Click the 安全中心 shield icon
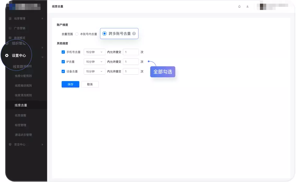The height and width of the screenshot is (182, 296). [x=10, y=144]
